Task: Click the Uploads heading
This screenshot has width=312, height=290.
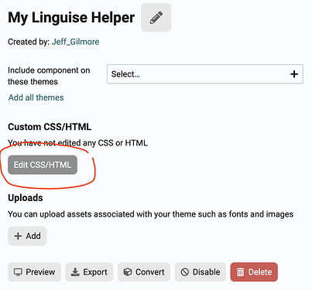Action: click(26, 198)
